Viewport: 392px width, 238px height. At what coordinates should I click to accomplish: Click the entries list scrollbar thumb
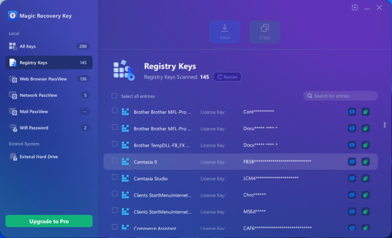[x=385, y=125]
